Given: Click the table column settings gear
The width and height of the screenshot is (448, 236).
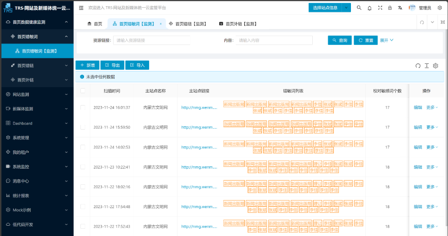Looking at the screenshot, I should click(x=435, y=66).
